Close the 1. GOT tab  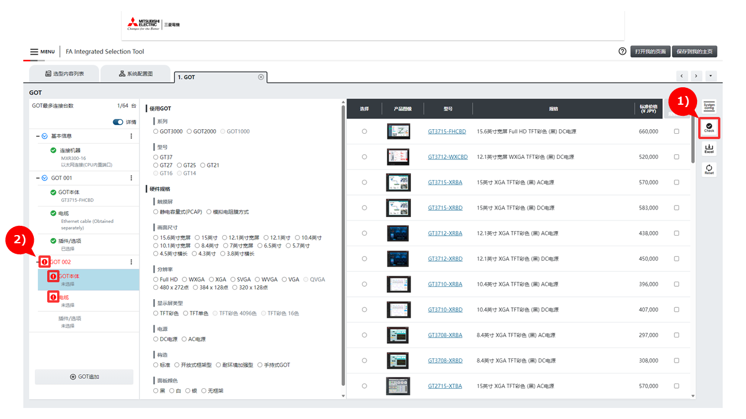261,77
